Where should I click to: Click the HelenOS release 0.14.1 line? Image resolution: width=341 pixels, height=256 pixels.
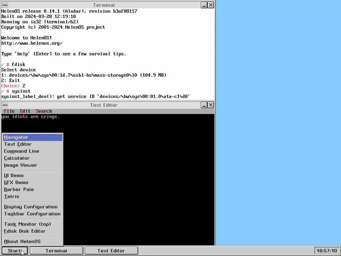[x=69, y=11]
